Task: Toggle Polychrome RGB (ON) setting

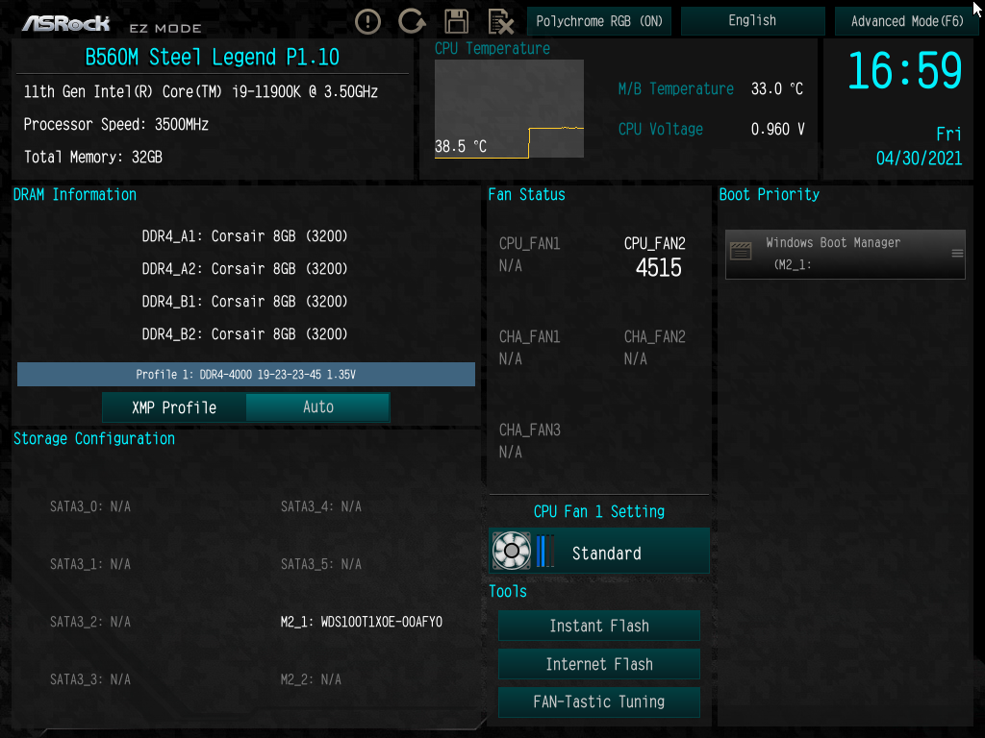Action: point(599,21)
